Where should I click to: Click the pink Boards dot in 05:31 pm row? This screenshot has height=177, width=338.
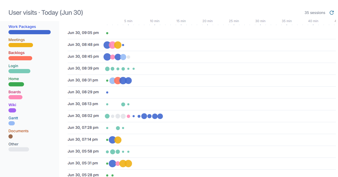click(118, 164)
